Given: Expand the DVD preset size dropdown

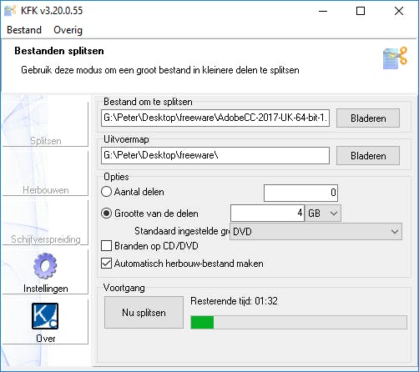Looking at the screenshot, I should click(316, 231).
